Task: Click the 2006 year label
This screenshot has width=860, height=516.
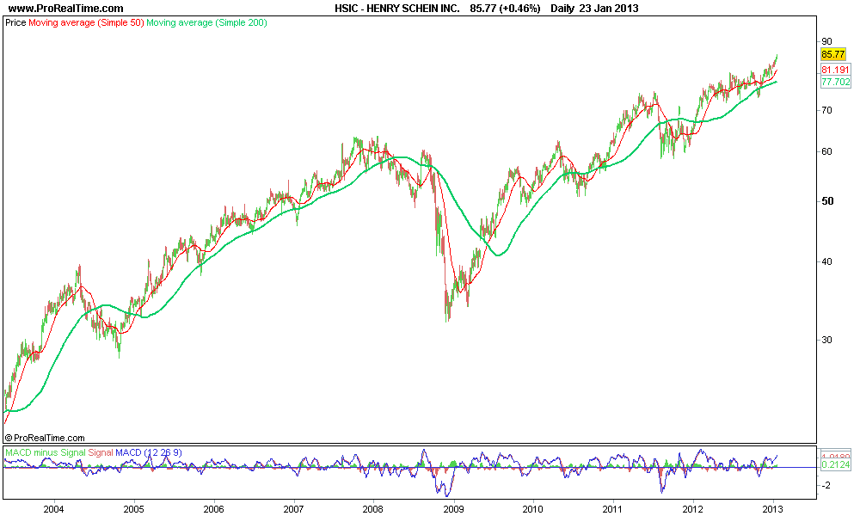Action: tap(214, 509)
